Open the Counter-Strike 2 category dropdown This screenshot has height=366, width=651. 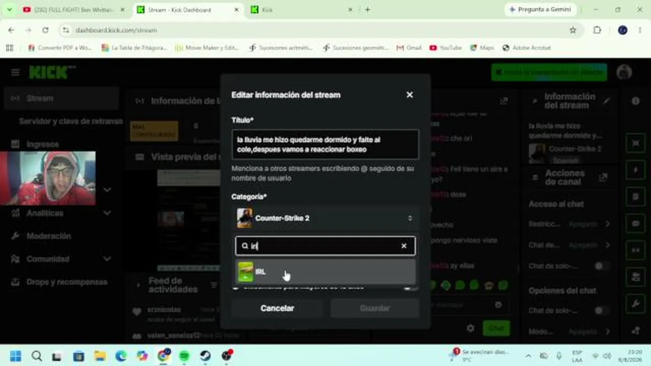pyautogui.click(x=325, y=218)
